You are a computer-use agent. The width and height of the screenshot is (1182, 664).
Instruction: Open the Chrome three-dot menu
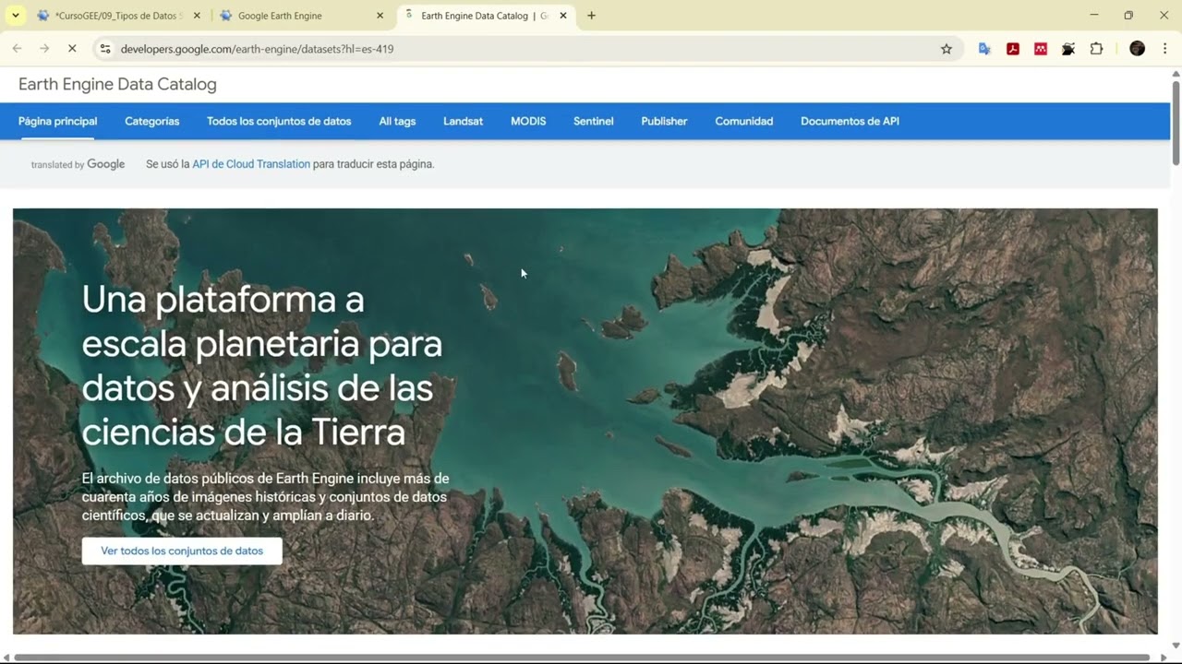click(x=1165, y=49)
